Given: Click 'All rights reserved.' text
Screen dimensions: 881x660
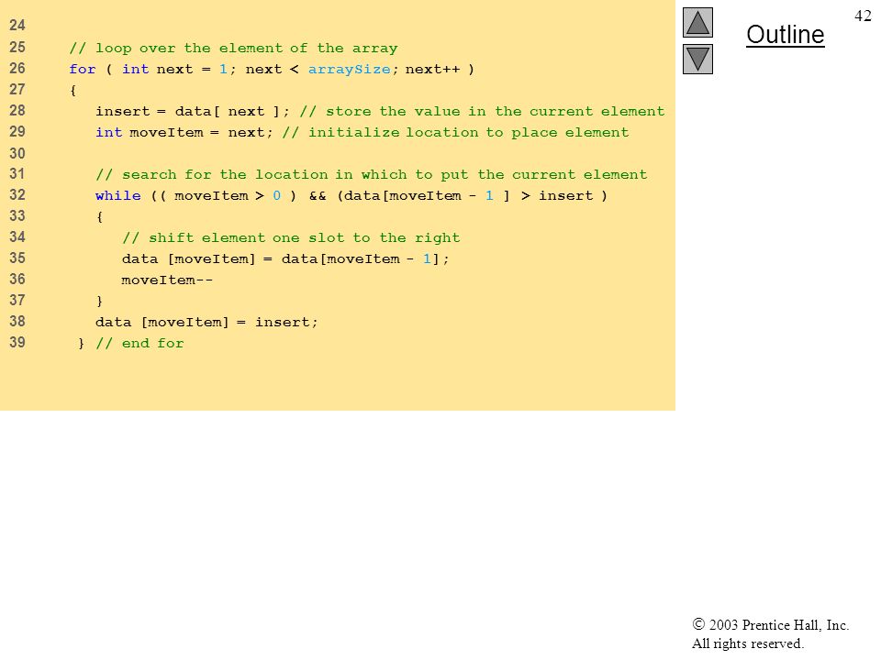Looking at the screenshot, I should point(748,643).
